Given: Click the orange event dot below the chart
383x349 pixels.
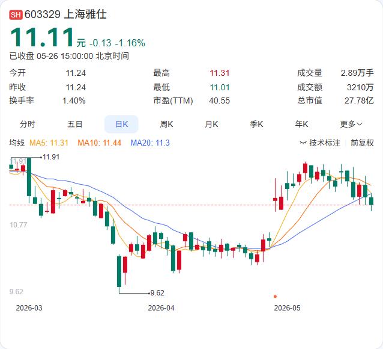Looking at the screenshot, I should [x=276, y=296].
